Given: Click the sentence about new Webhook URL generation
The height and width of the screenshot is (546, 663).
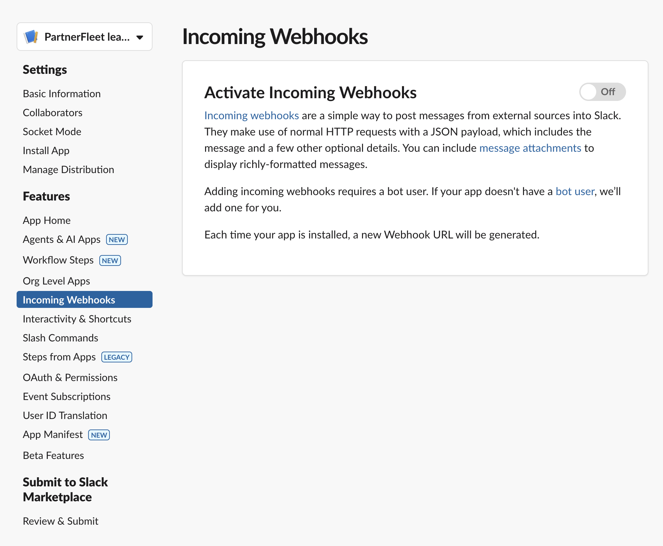Looking at the screenshot, I should (x=372, y=235).
